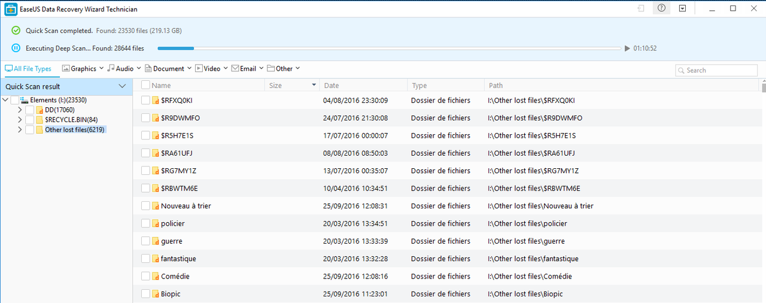Expand the $RECYCLE.BIN(84) node
This screenshot has width=766, height=303.
coord(20,120)
